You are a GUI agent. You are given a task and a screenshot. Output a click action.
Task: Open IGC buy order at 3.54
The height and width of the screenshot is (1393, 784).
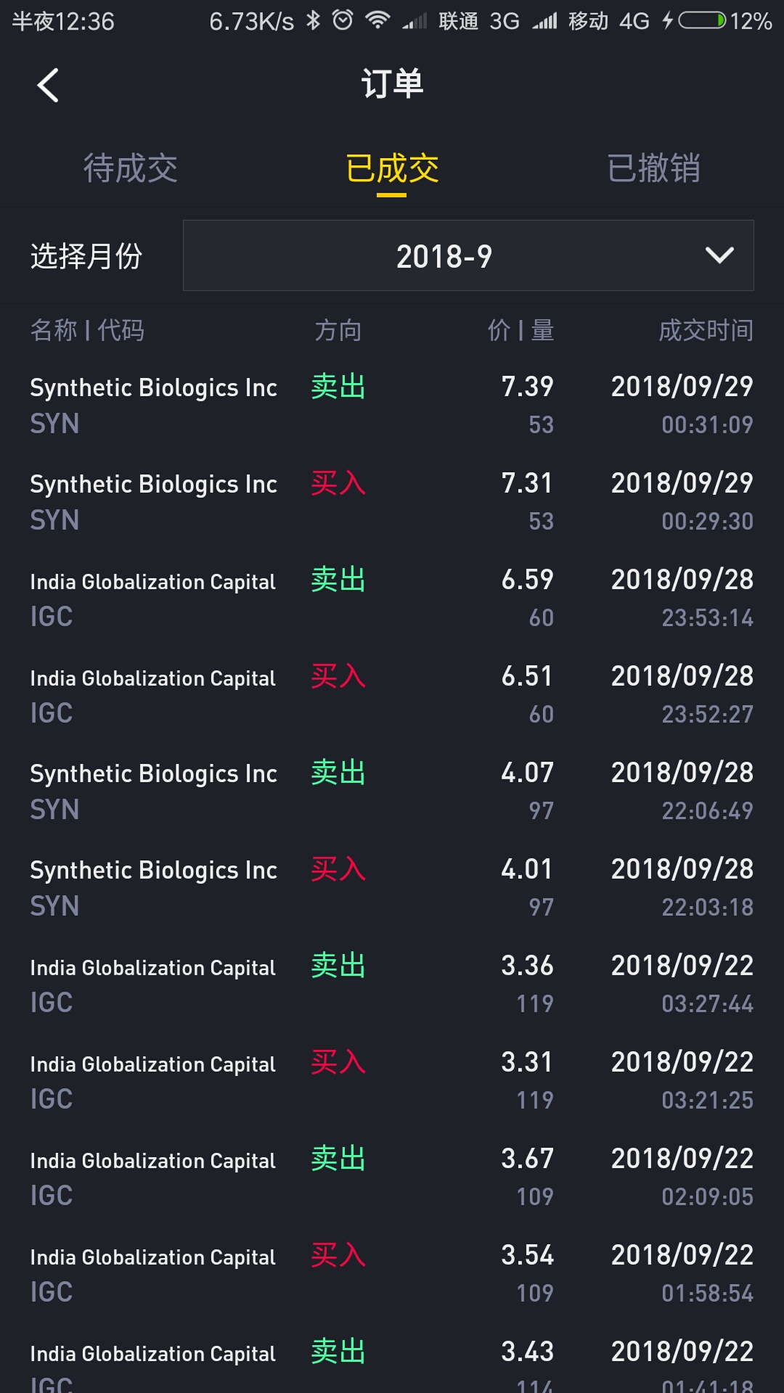[x=392, y=1273]
